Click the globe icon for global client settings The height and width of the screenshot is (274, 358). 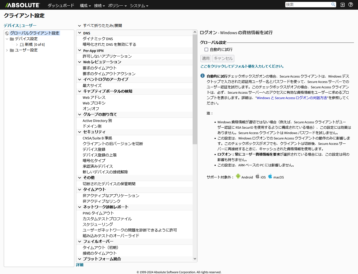(7, 33)
